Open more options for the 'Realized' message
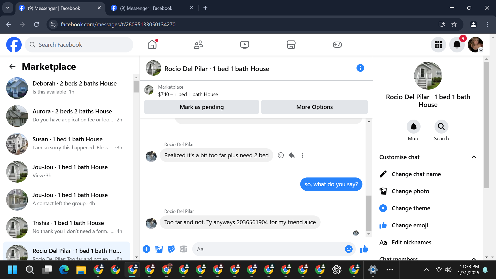This screenshot has height=279, width=496. coord(303,155)
